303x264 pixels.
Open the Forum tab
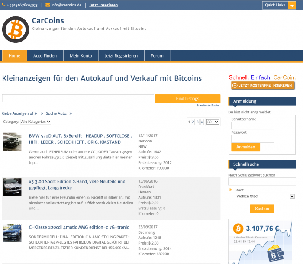coord(157,56)
